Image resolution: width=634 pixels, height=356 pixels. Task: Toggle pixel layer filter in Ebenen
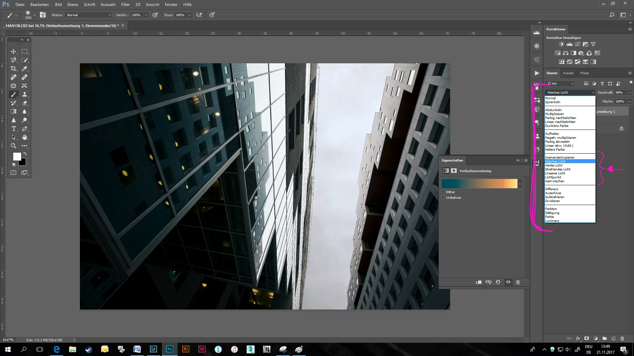[586, 84]
